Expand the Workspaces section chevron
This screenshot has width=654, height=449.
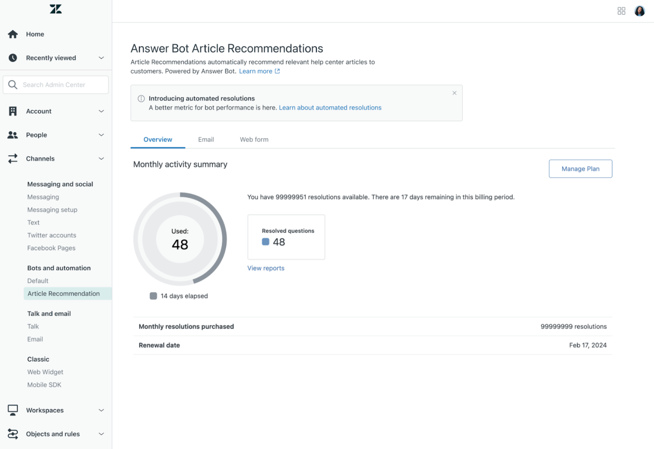[x=101, y=410]
